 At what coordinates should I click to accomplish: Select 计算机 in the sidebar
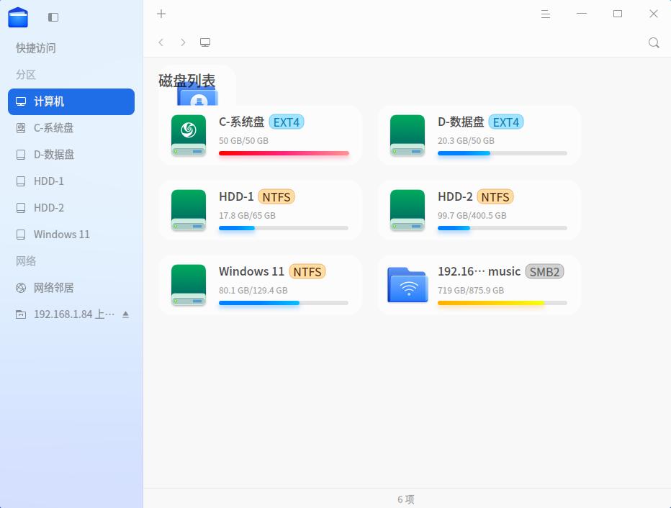(71, 101)
